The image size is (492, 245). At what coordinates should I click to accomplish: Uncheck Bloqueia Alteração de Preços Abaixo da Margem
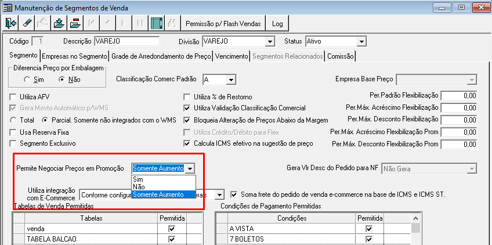pos(187,120)
